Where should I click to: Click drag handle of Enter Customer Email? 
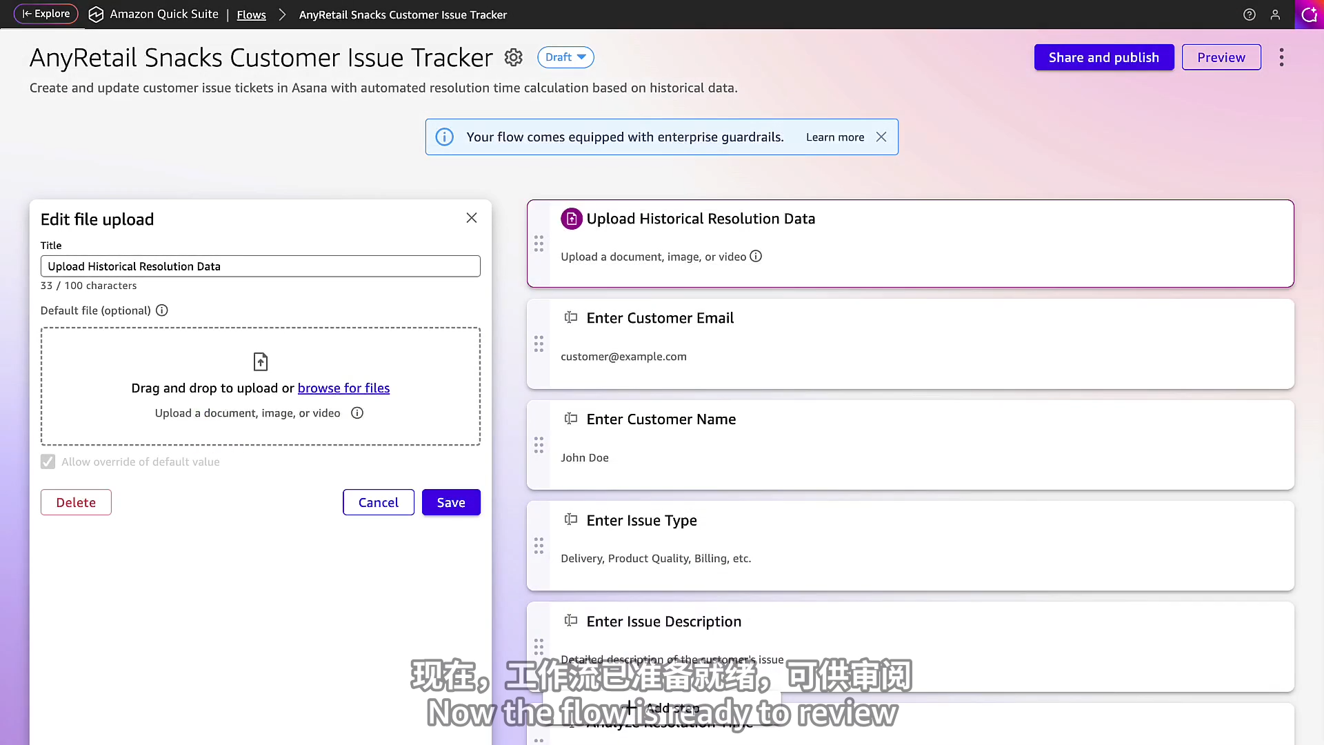(x=539, y=344)
